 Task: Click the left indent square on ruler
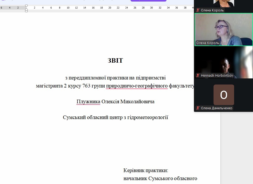pos(26,11)
